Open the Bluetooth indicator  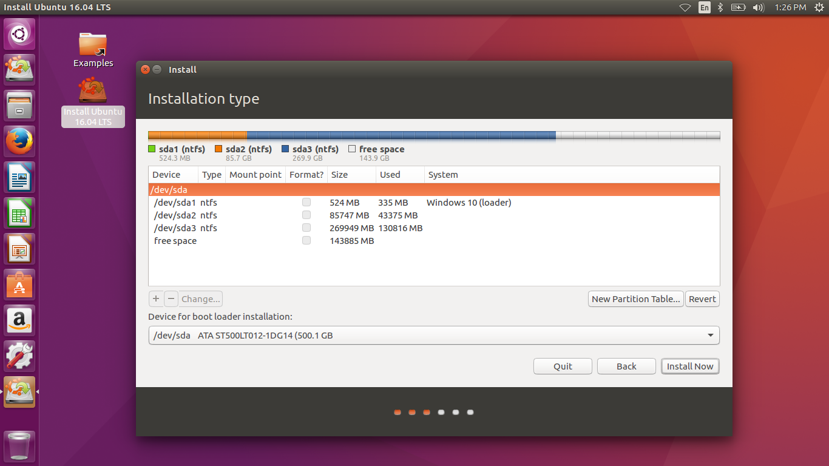click(720, 7)
